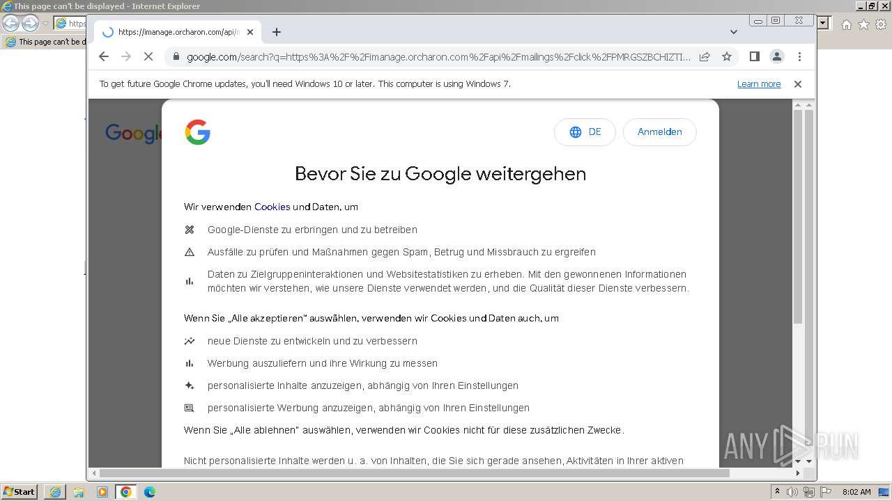This screenshot has height=501, width=892.
Task: Bookmark this page with the star icon
Action: pyautogui.click(x=727, y=57)
